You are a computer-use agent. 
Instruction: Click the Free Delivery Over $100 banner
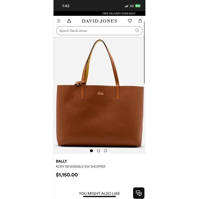click(x=119, y=13)
